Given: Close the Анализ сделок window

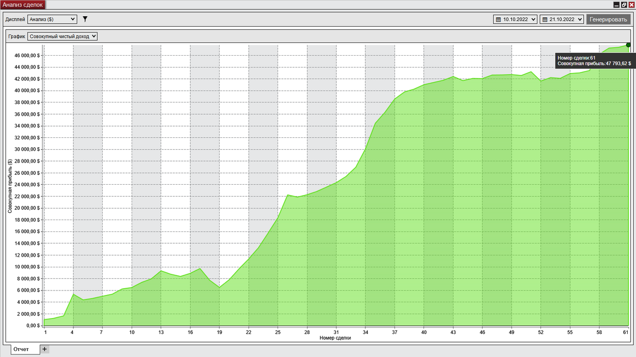Looking at the screenshot, I should pos(631,4).
